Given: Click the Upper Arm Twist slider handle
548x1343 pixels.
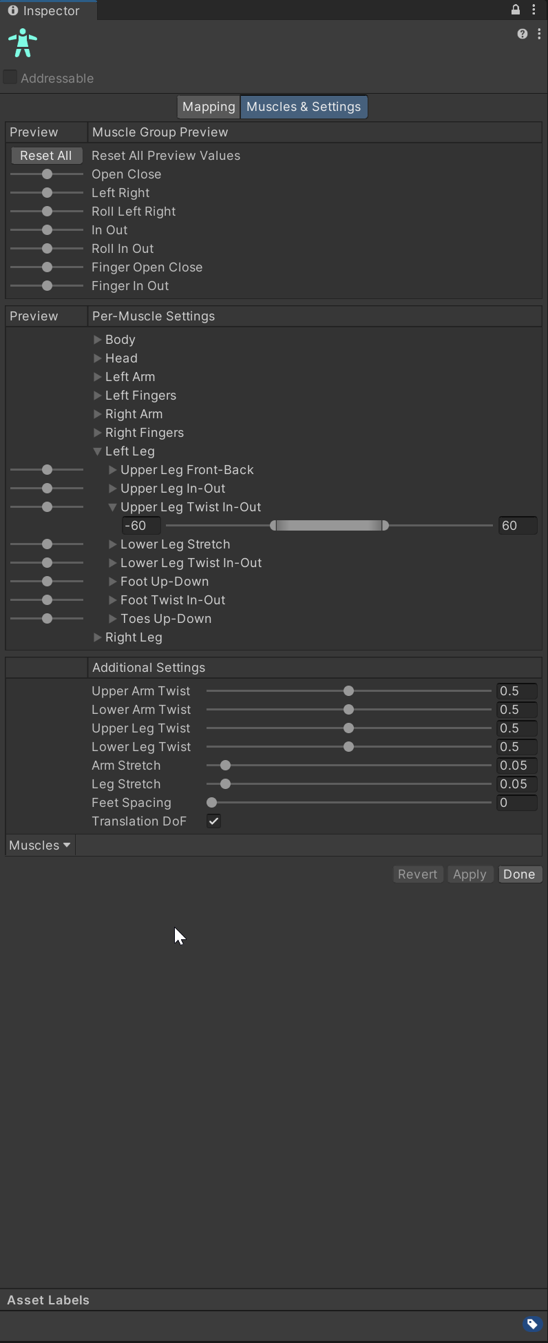Looking at the screenshot, I should click(348, 690).
